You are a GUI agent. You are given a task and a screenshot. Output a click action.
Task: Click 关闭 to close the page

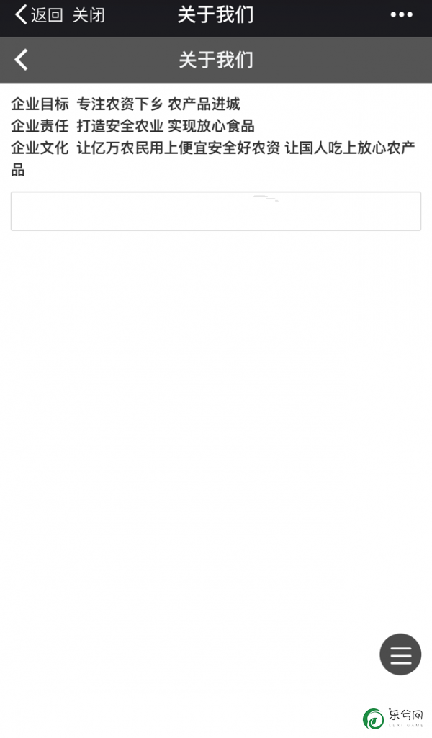coord(89,16)
